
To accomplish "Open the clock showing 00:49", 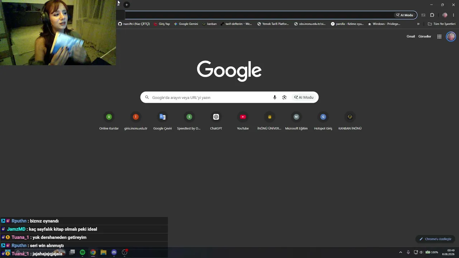I will 448,252.
